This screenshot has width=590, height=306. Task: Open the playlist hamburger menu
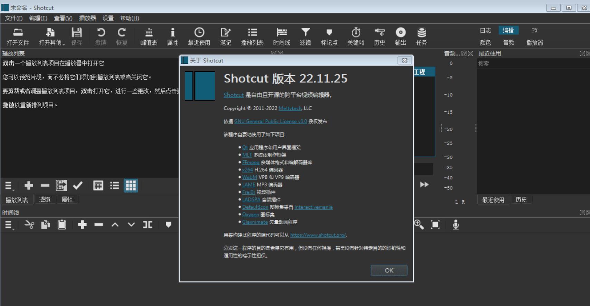[9, 186]
